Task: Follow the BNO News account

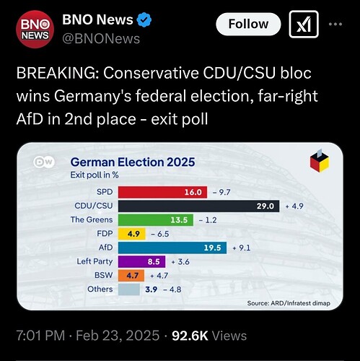Action: (248, 24)
